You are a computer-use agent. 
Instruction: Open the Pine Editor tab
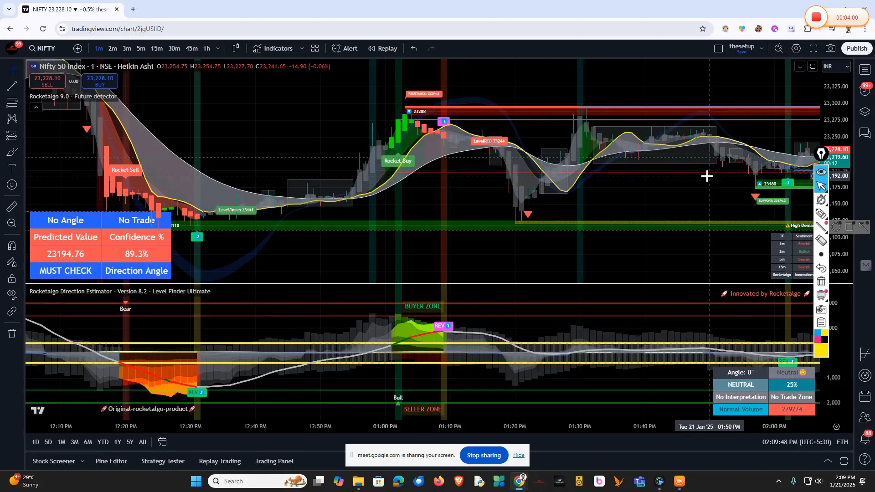[111, 461]
